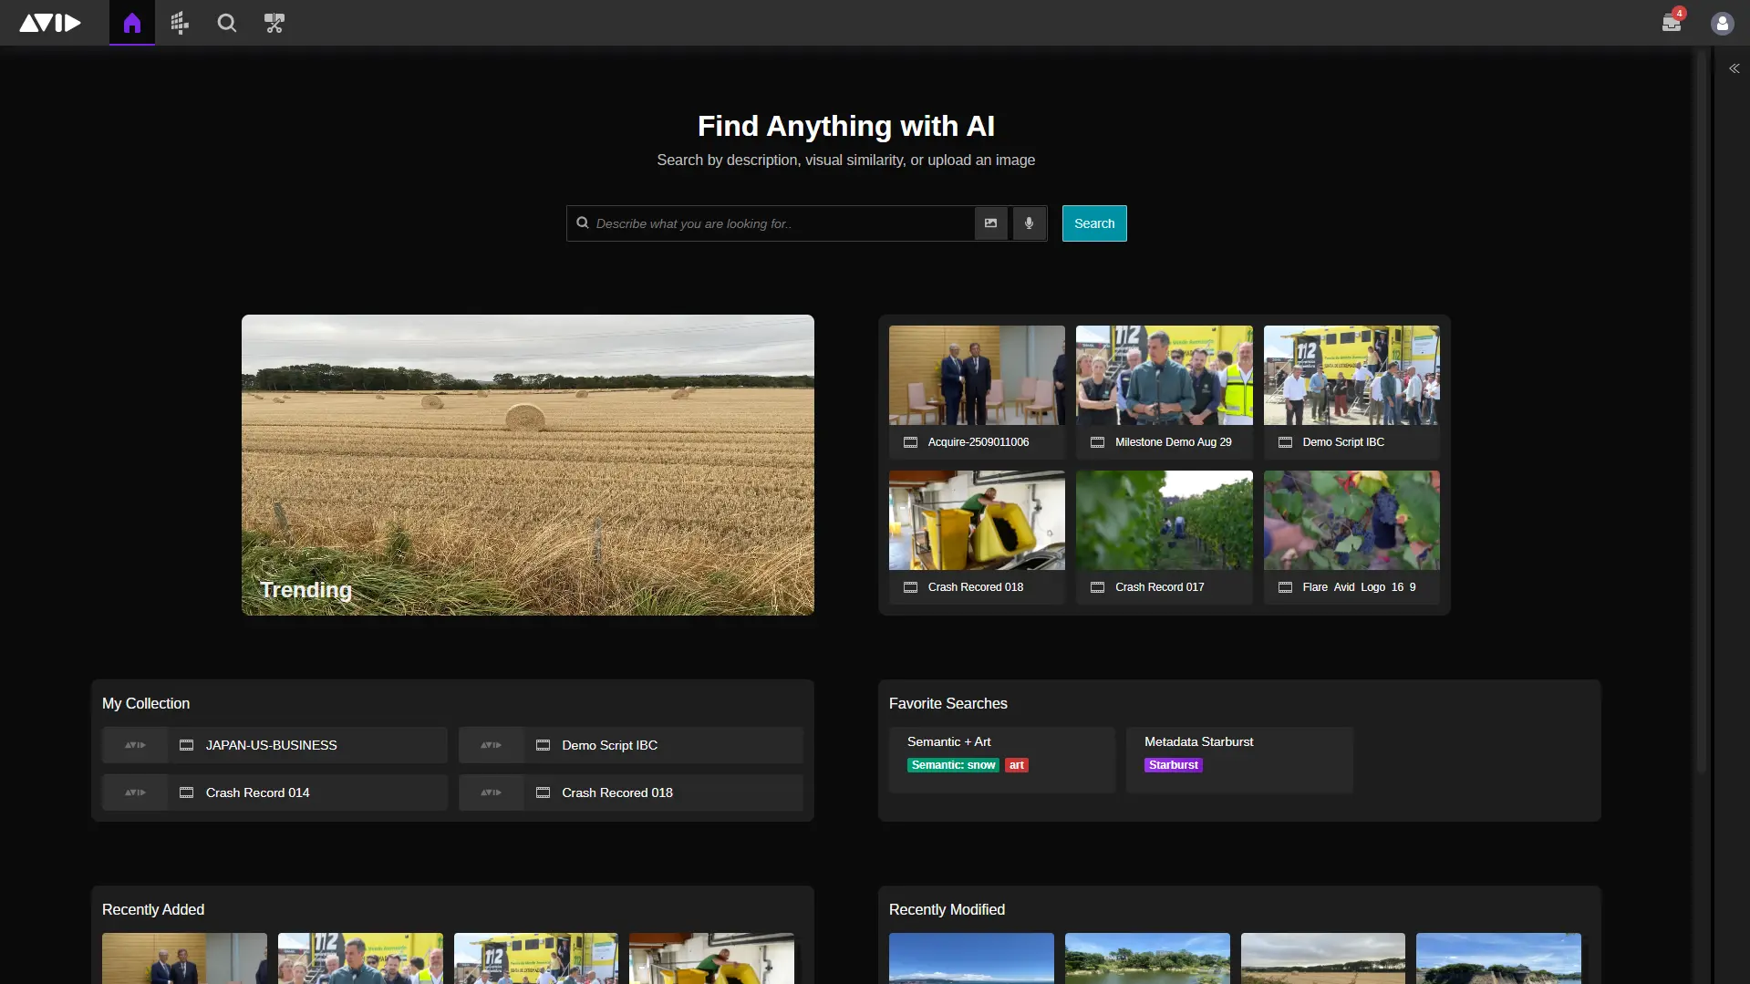Screen dimensions: 1750x984
Task: Click the upload image search icon
Action: 990,223
